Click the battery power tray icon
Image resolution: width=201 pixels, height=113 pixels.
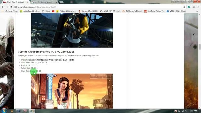coord(179,111)
